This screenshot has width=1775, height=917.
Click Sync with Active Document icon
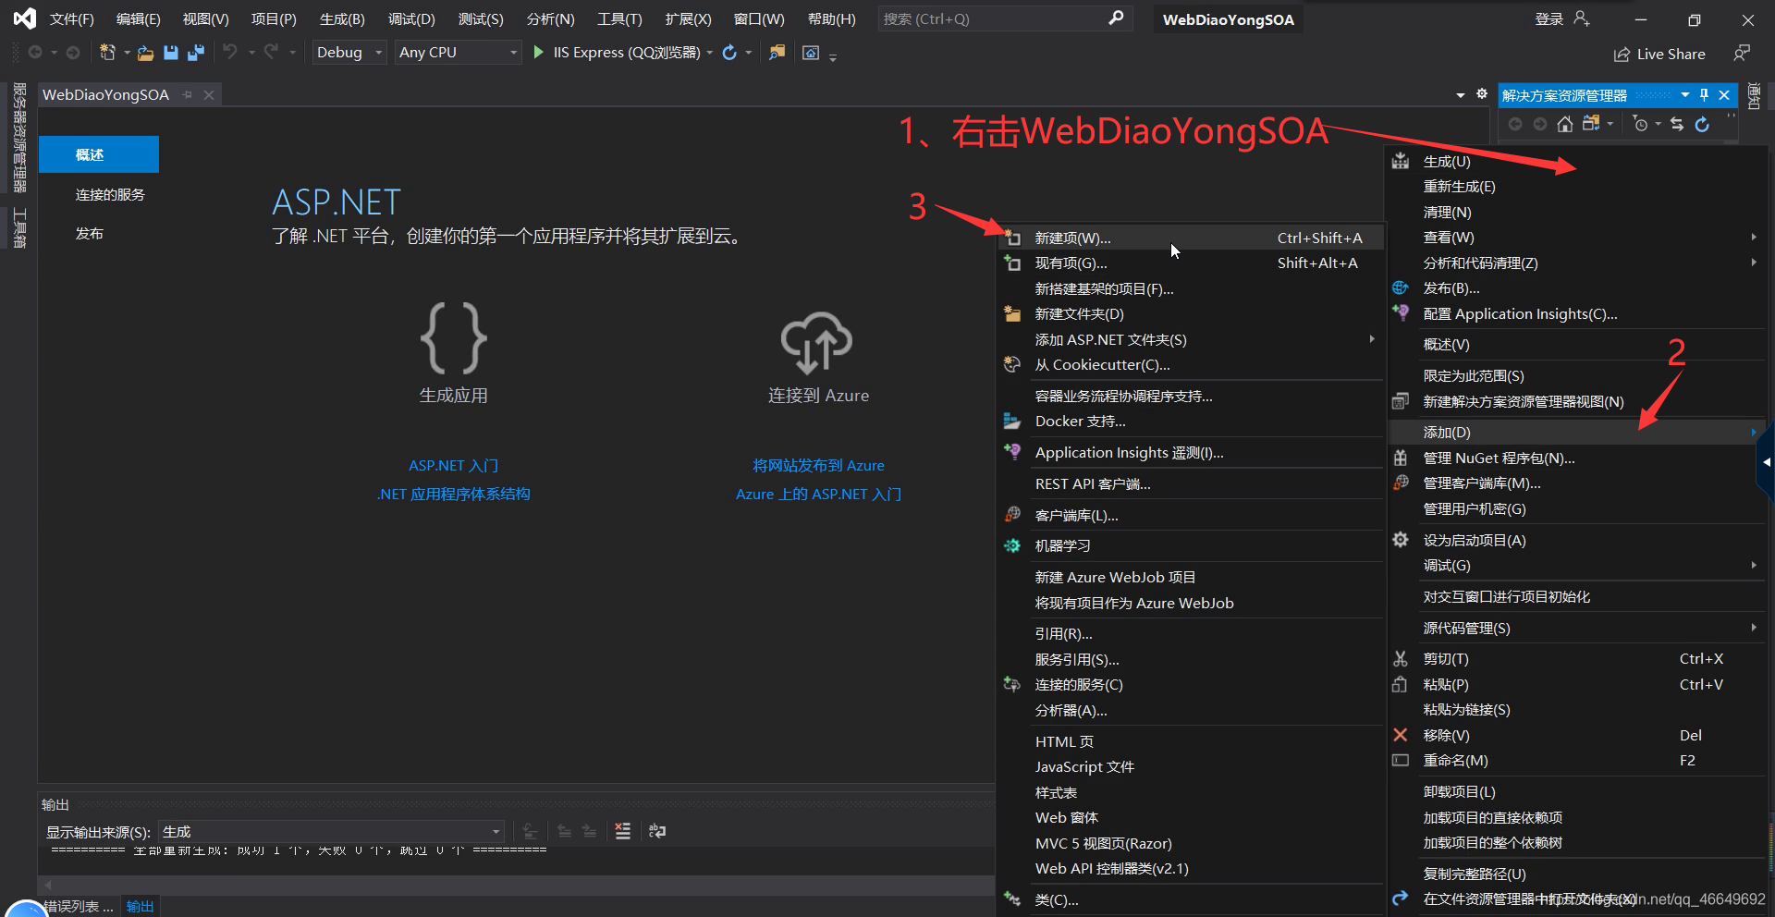[1677, 124]
